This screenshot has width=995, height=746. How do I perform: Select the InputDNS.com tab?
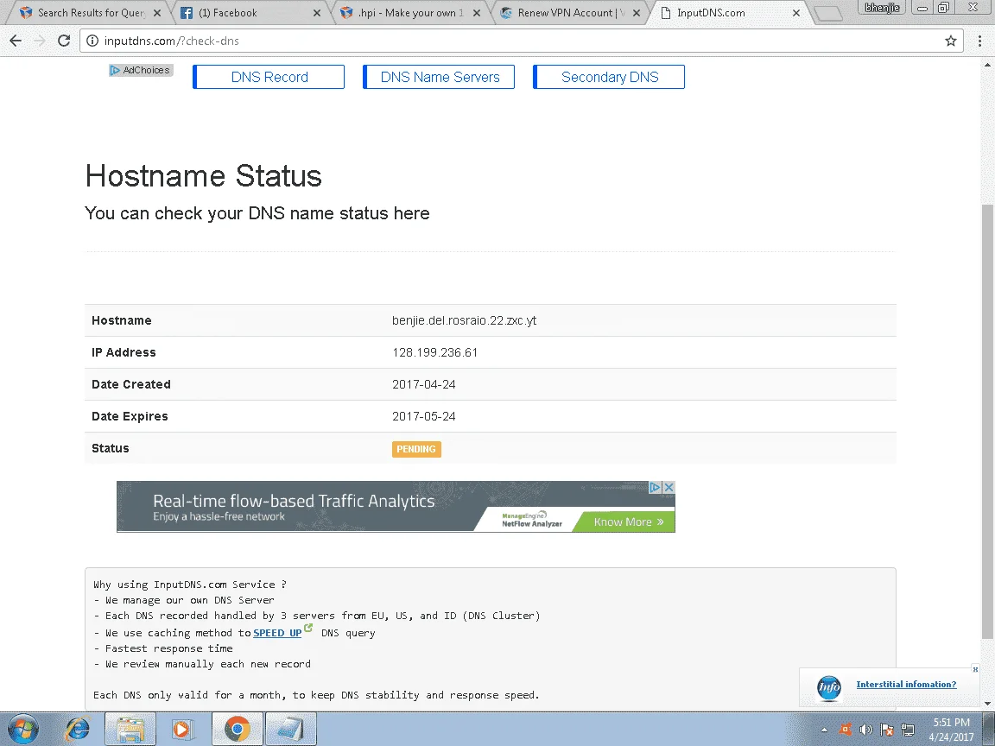coord(728,13)
